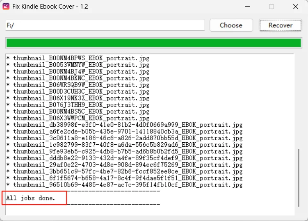Select log line thumbnail_B06X3WWPCM_EBOK_portrait.jpg
This screenshot has width=308, height=221.
78,118
